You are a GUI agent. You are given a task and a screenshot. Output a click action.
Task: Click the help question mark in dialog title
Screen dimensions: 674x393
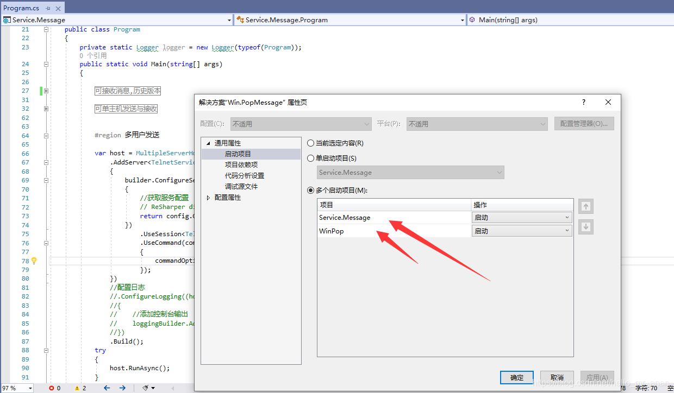[584, 102]
